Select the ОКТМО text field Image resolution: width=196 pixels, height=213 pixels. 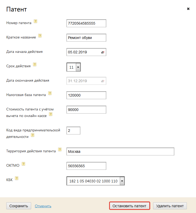tap(86, 166)
